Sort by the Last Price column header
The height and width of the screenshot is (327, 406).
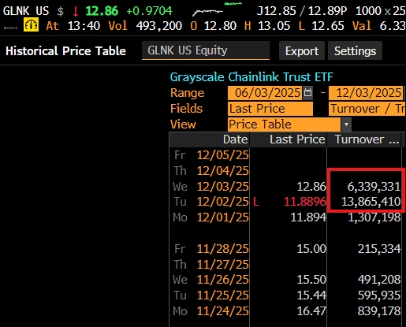click(x=289, y=139)
